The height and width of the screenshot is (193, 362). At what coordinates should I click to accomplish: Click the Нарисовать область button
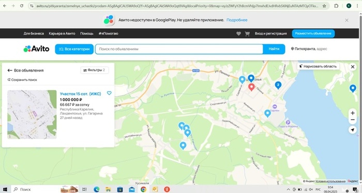(x=318, y=66)
